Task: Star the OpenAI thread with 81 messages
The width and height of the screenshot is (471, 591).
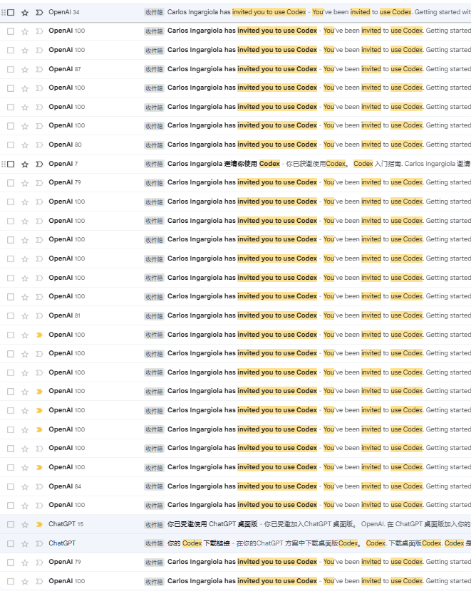Action: (25, 316)
